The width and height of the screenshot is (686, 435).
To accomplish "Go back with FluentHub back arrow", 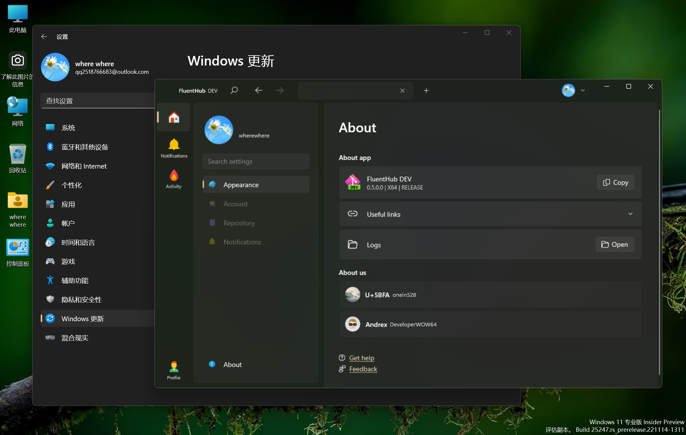I will 259,91.
